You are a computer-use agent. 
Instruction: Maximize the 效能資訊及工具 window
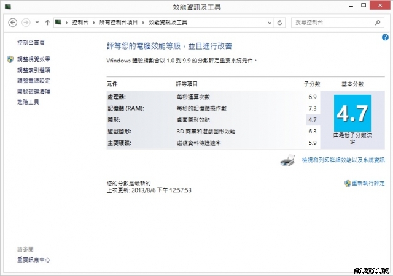point(364,6)
